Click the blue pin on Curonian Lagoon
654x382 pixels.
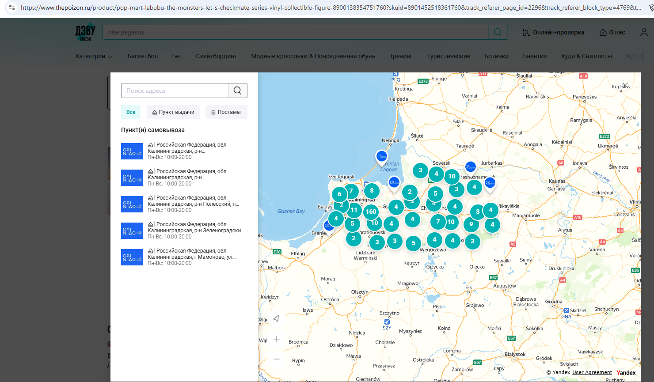pyautogui.click(x=381, y=156)
